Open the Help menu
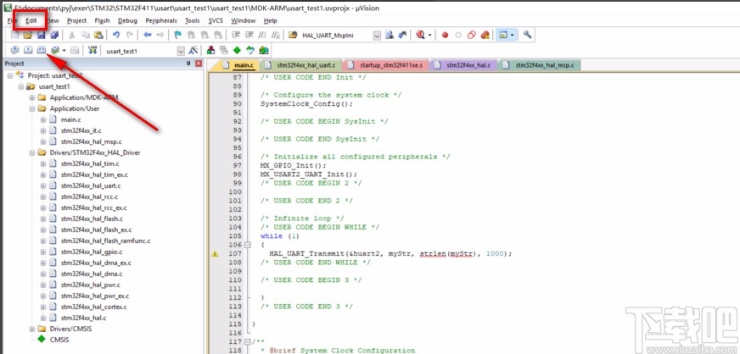This screenshot has height=354, width=740. pyautogui.click(x=271, y=20)
